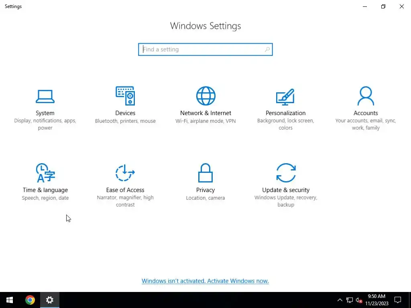Click the Find a setting field
This screenshot has height=308, width=411.
tap(205, 49)
